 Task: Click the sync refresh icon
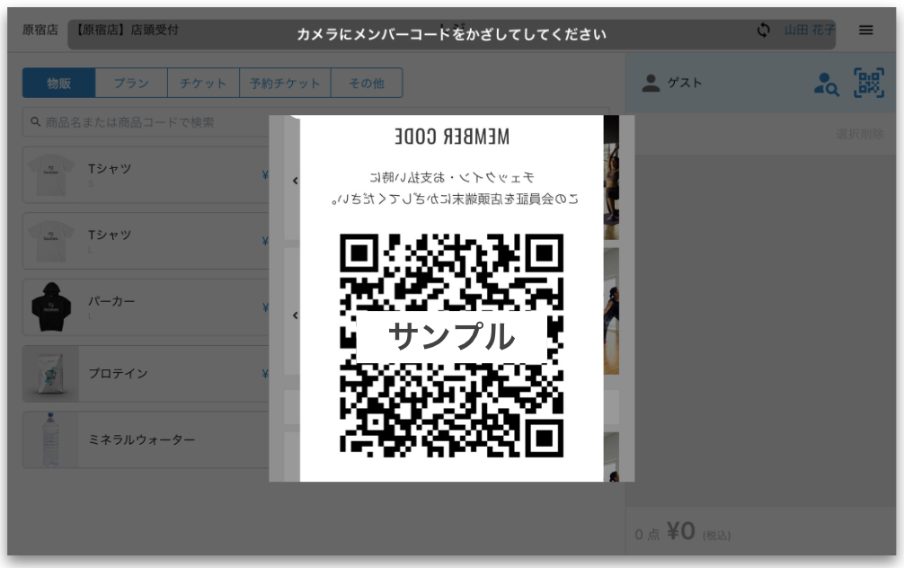click(x=763, y=31)
